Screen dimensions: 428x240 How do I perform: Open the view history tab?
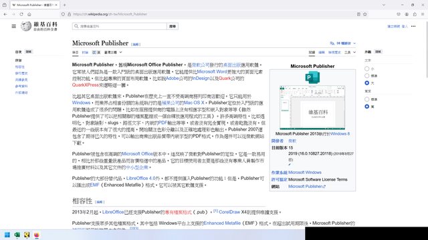(334, 52)
